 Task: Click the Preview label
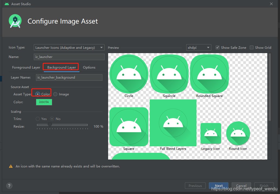[114, 48]
